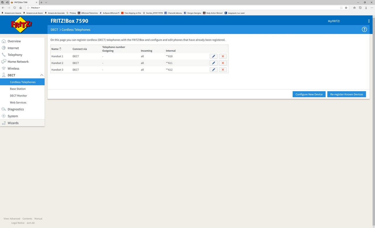Select Cordless Telephones submenu item
The height and width of the screenshot is (228, 375).
[22, 82]
